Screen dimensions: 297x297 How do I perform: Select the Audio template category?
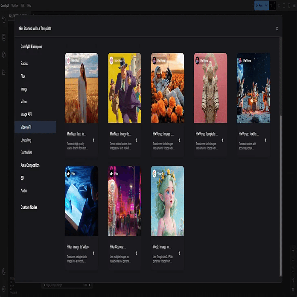35,191
